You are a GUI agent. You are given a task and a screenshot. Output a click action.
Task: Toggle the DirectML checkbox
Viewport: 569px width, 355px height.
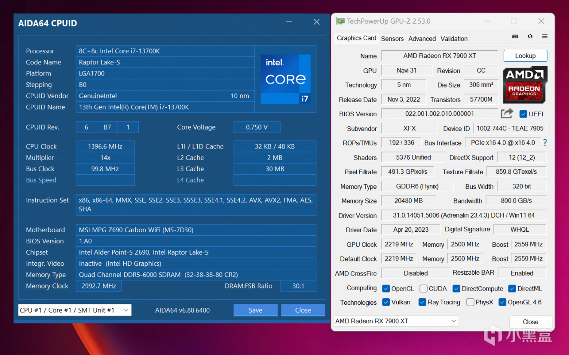512,288
